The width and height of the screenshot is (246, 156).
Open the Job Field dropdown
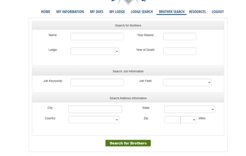click(x=187, y=82)
